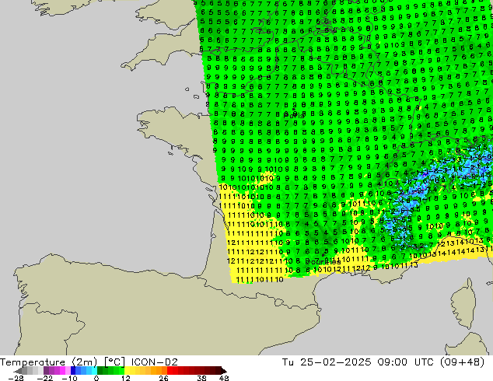Pick the bright green swatch just before 12

(x=121, y=371)
